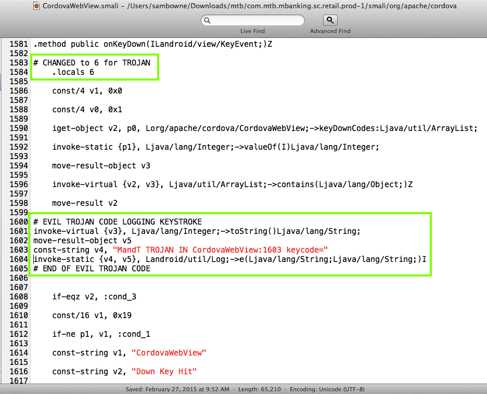Click the 'Encoding: Unicode (UTF-8)' status entry
This screenshot has height=394, width=487.
(x=327, y=389)
